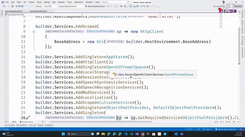The width and height of the screenshot is (245, 137).
Task: Click the No issues found indicator
Action: (26, 122)
